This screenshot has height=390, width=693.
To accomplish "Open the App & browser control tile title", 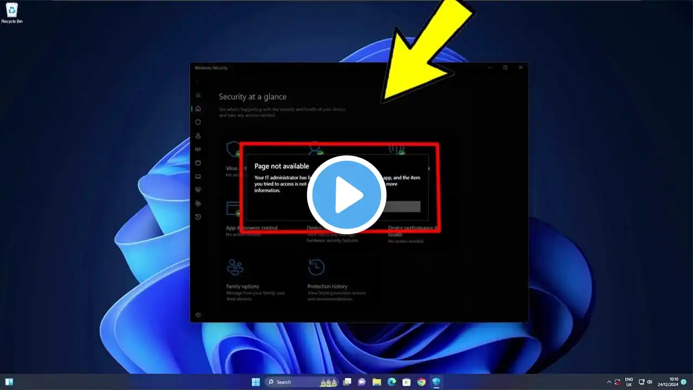I will coord(252,228).
